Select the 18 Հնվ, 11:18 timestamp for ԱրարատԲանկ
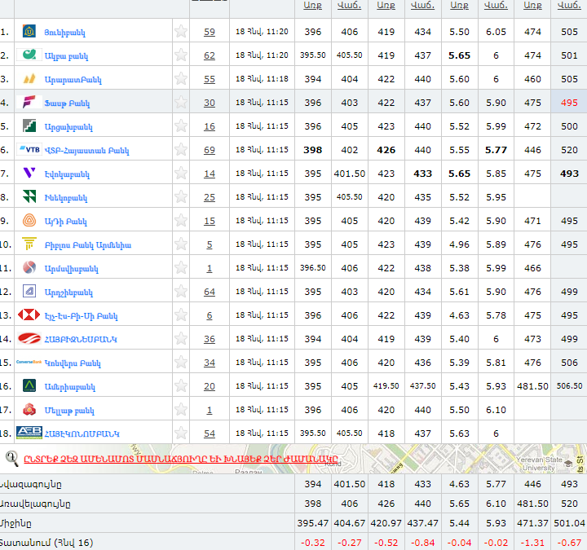This screenshot has width=587, height=550. (262, 79)
